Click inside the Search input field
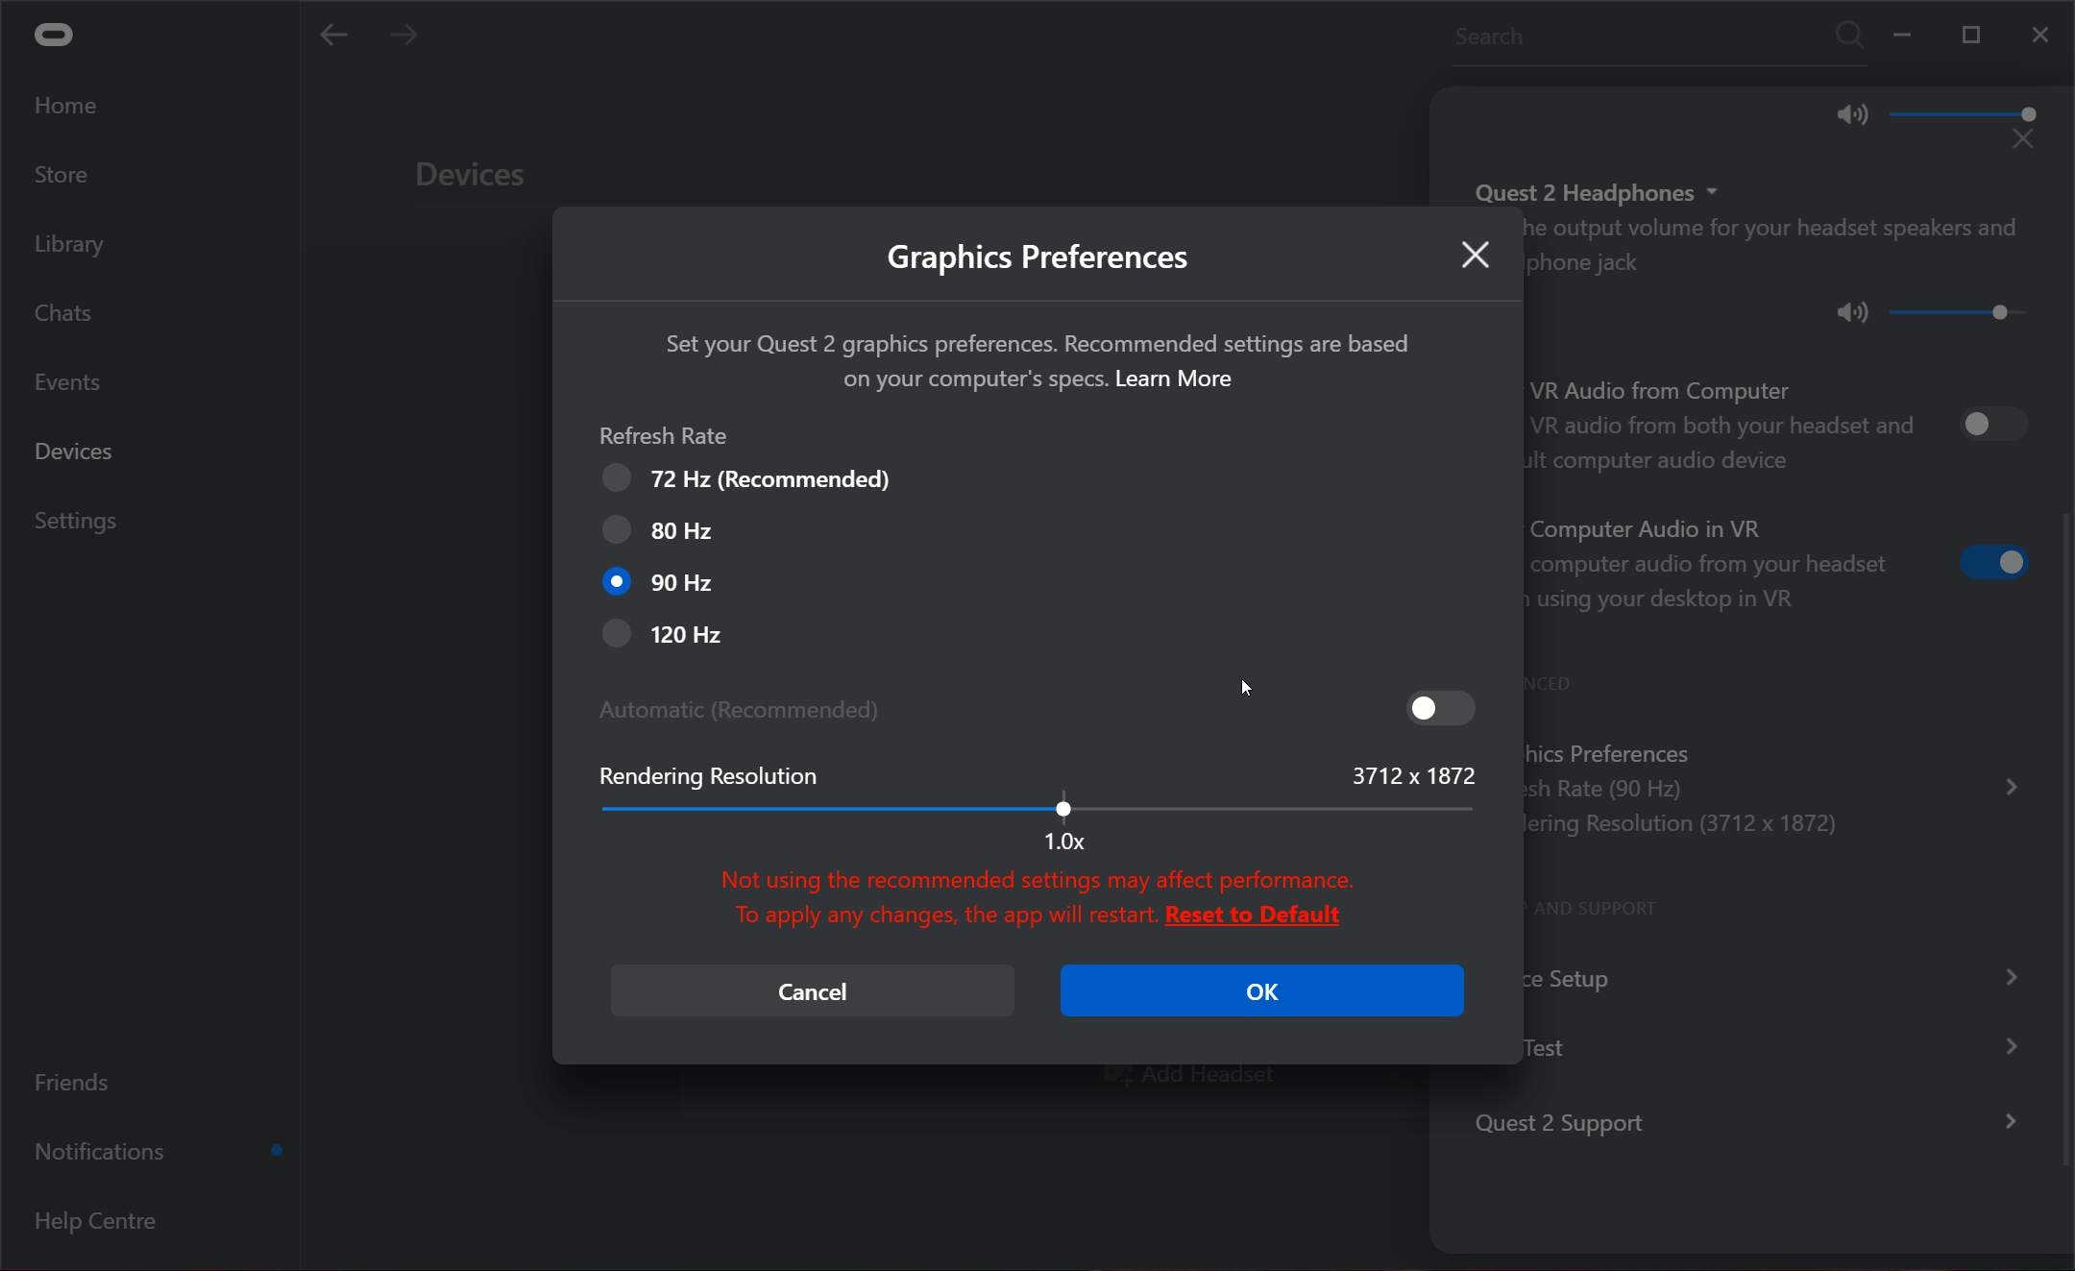The image size is (2075, 1271). click(x=1633, y=37)
